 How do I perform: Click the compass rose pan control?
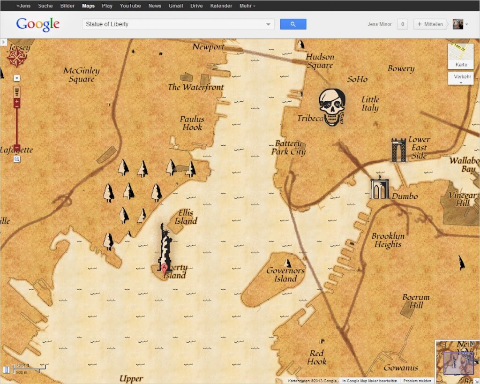click(16, 57)
